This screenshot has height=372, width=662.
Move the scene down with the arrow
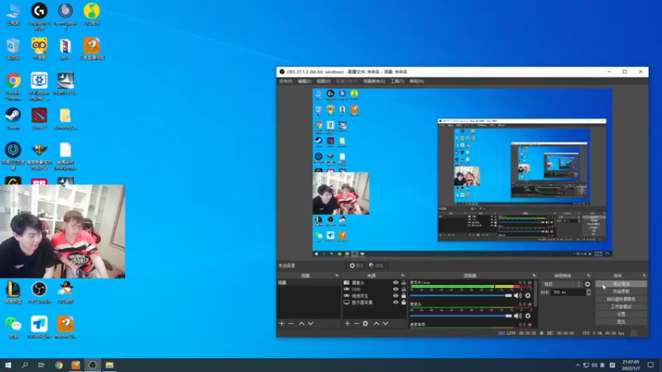pos(311,323)
